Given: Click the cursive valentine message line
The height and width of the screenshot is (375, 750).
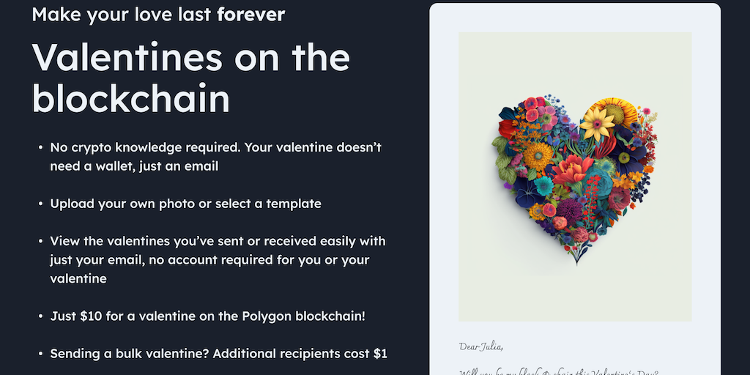Looking at the screenshot, I should pyautogui.click(x=557, y=371).
